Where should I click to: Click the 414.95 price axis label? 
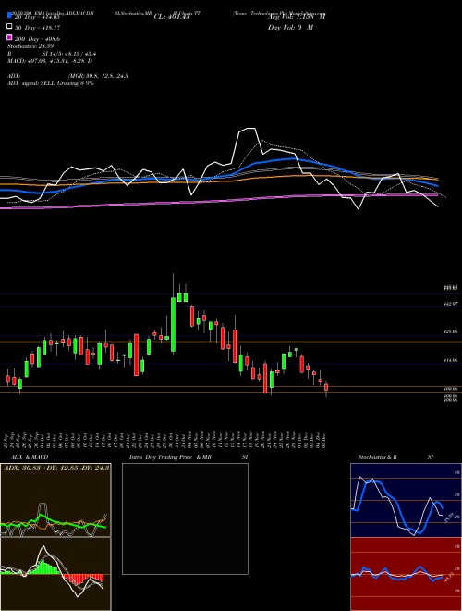click(450, 361)
